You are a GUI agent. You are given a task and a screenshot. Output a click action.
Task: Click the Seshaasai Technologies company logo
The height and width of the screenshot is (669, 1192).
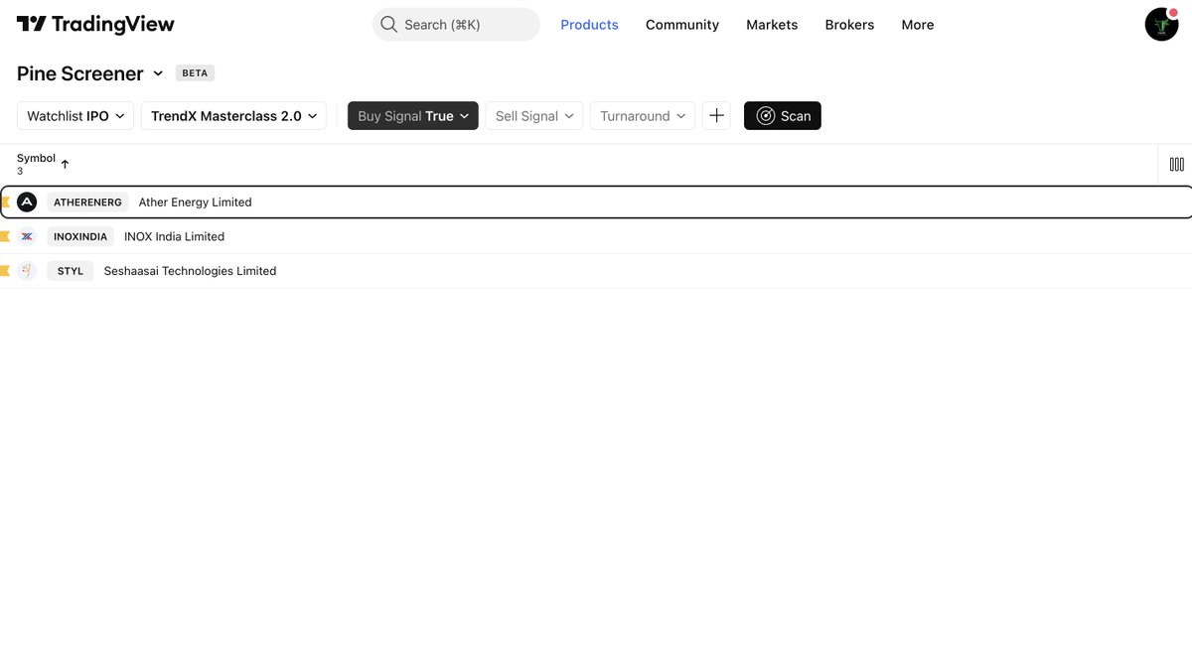(x=27, y=271)
